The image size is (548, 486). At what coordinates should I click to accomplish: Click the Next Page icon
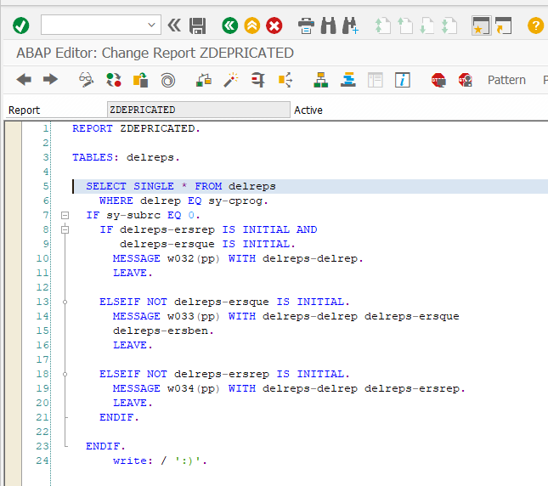pos(427,25)
